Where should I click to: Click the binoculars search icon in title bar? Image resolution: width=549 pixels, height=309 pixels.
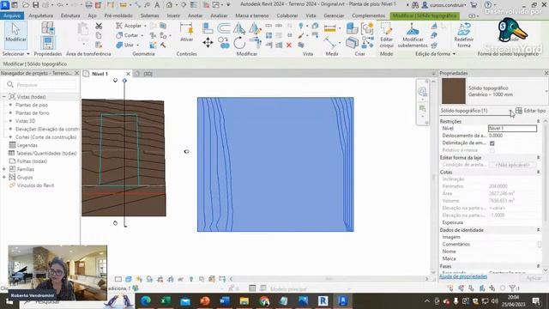pyautogui.click(x=415, y=5)
